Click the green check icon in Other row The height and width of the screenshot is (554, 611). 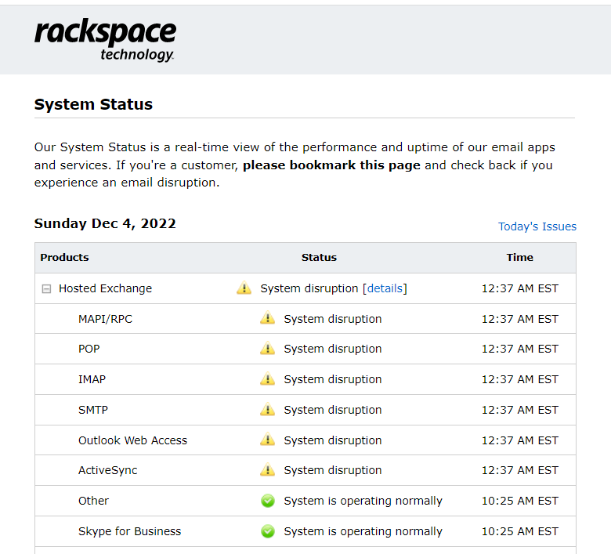point(268,501)
